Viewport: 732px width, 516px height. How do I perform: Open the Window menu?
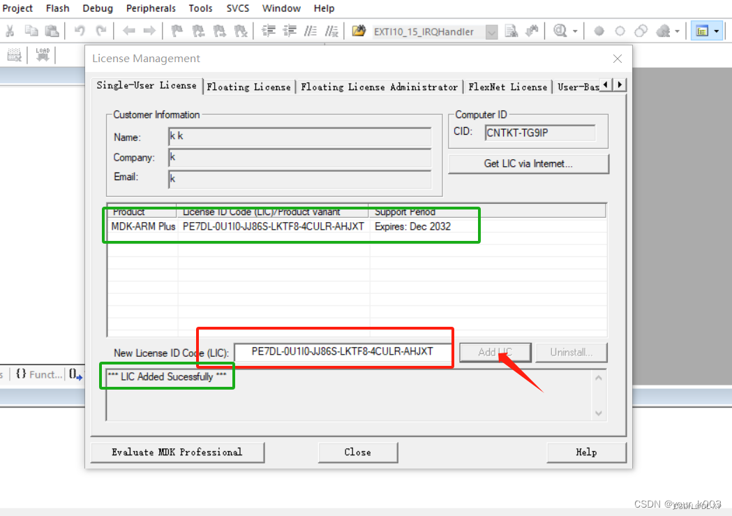click(x=281, y=8)
